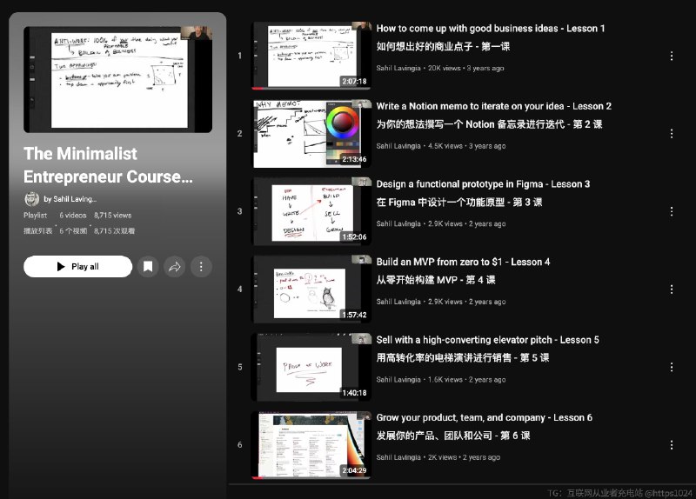This screenshot has width=696, height=499.
Task: Open three-dot menu for Lesson 6 video
Action: coord(671,445)
